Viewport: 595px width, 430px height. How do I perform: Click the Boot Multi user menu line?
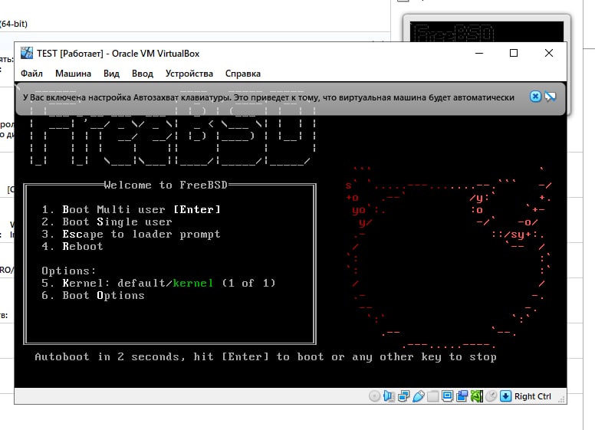(x=131, y=210)
